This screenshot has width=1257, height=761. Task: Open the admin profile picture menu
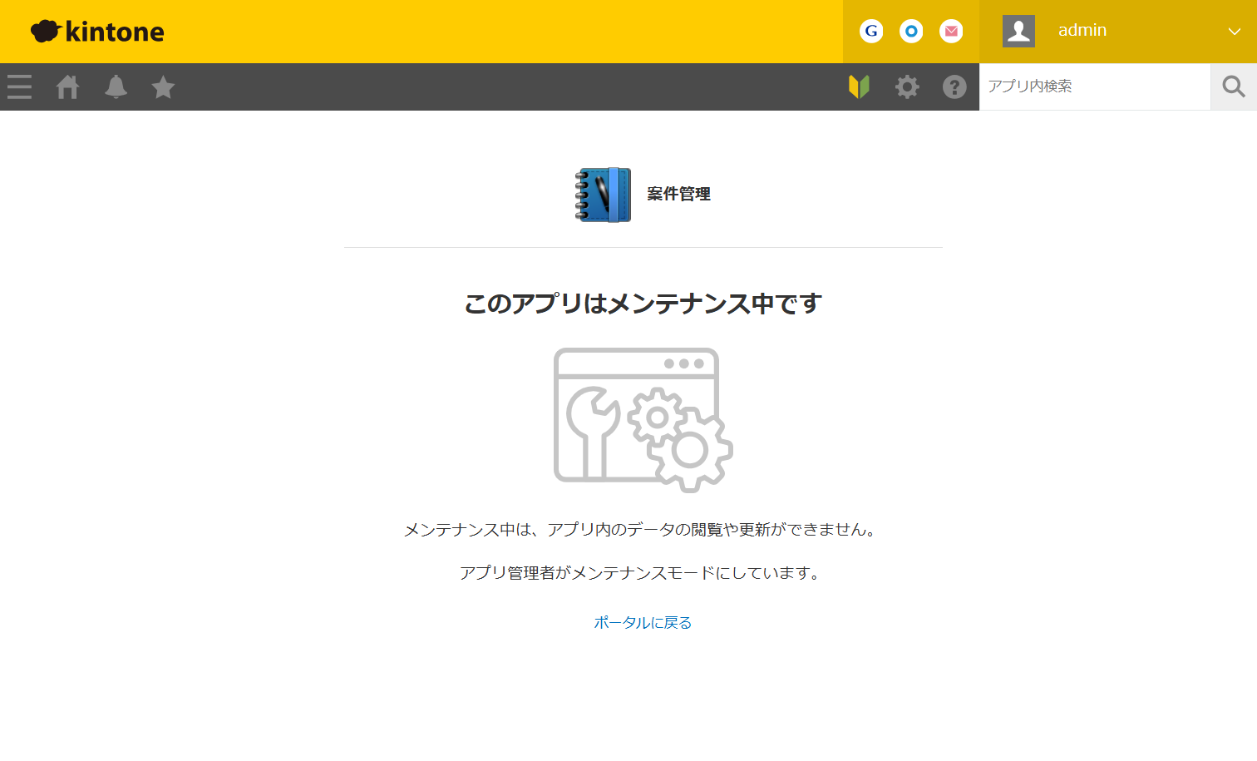[x=1018, y=30]
